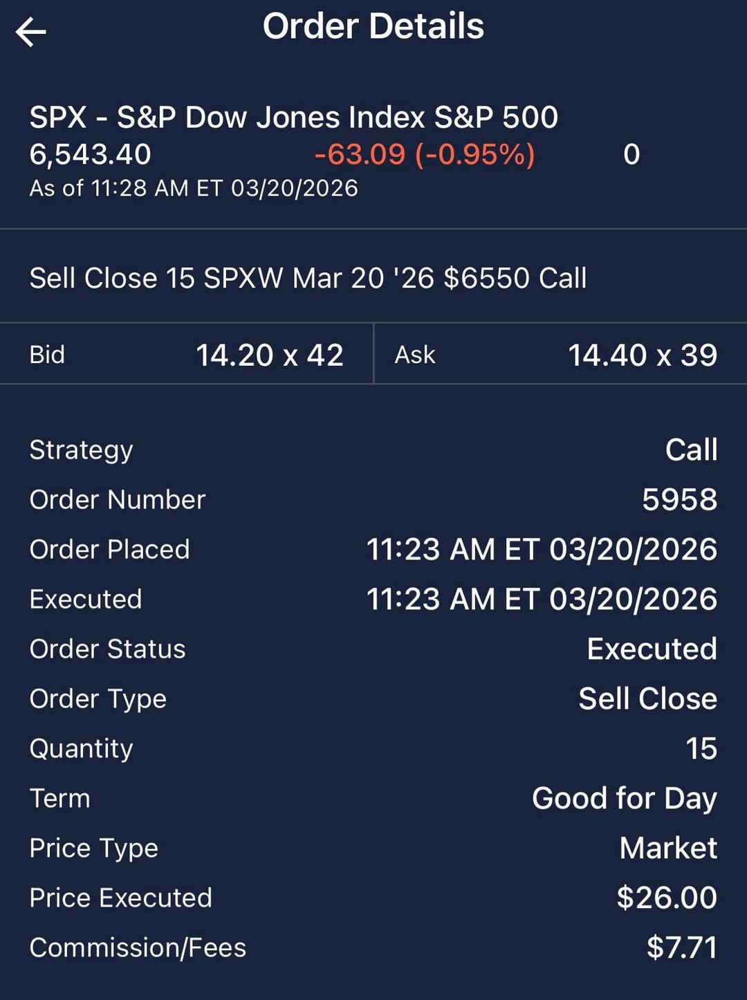
Task: Click the Strategy Call value
Action: [691, 450]
